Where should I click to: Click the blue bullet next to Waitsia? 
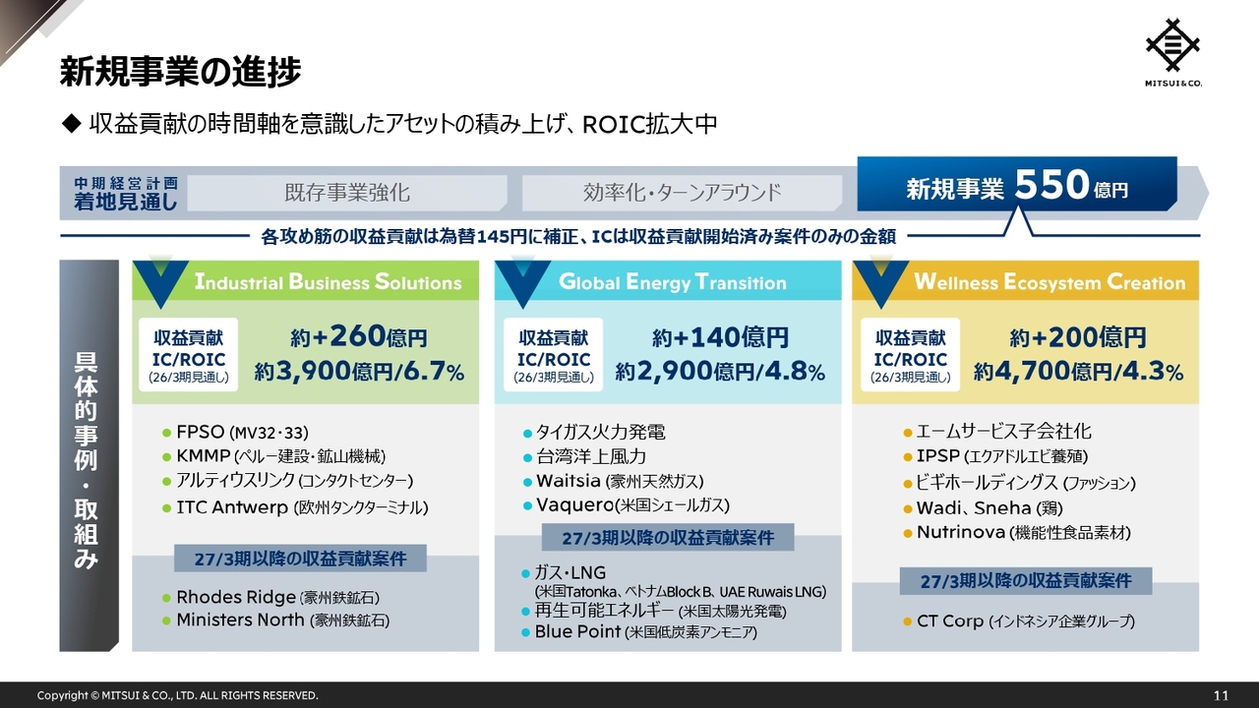(x=527, y=482)
